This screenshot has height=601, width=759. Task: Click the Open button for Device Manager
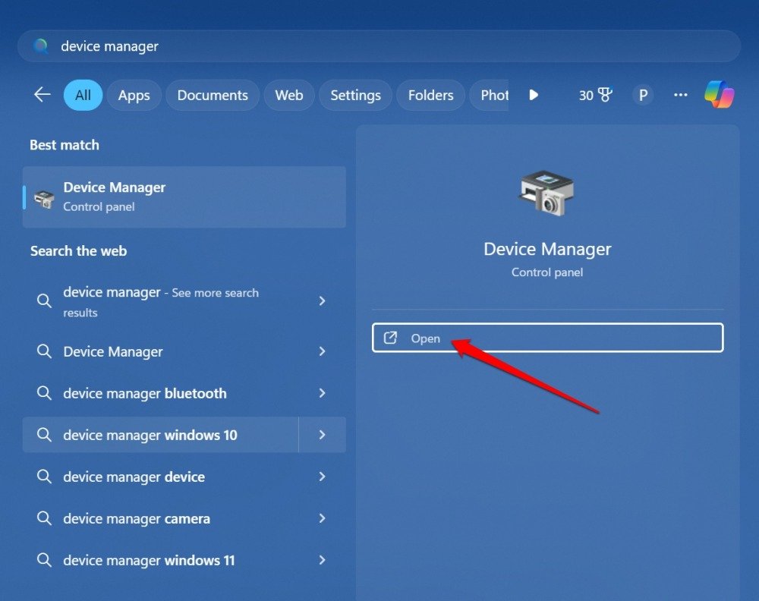[547, 338]
